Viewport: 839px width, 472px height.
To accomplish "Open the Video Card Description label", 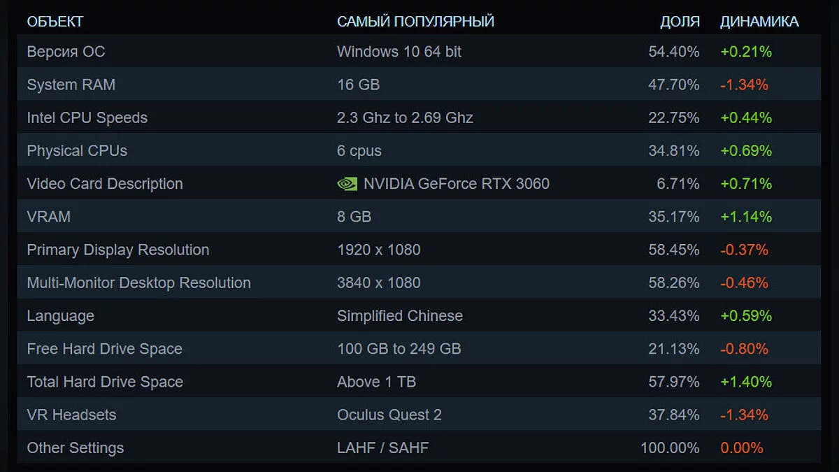I will click(x=104, y=184).
